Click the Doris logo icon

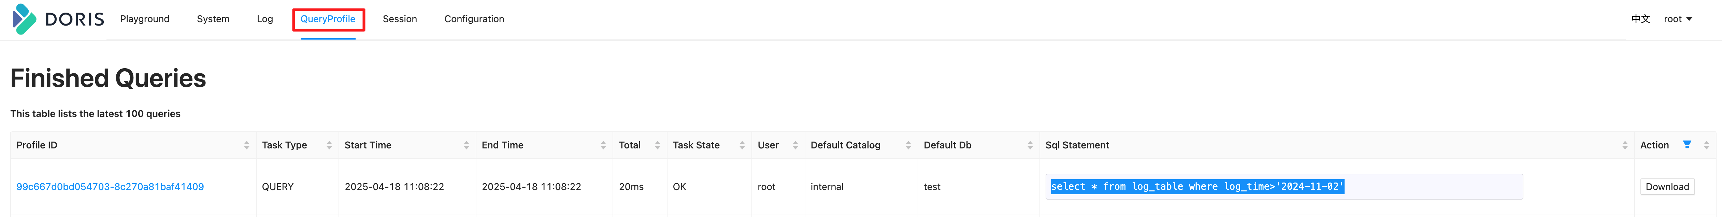point(25,19)
